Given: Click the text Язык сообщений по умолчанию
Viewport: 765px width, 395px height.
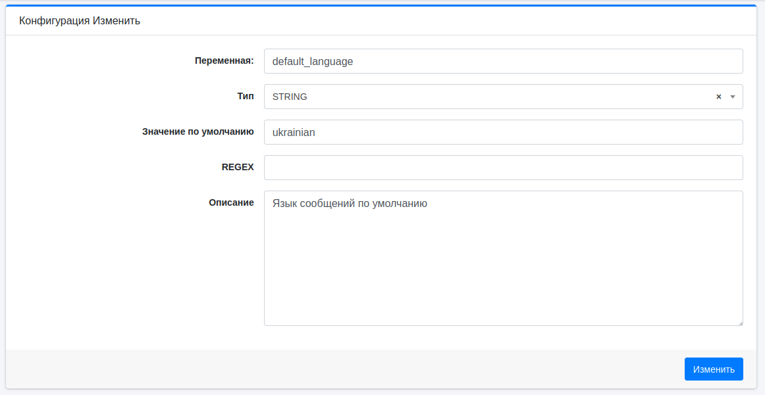Looking at the screenshot, I should (x=350, y=204).
